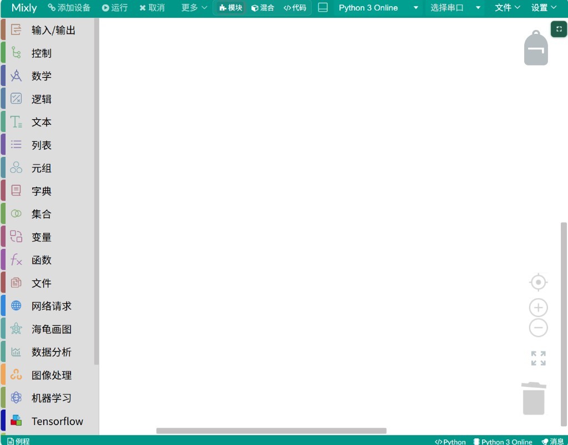
Task: Open the 文本 block category
Action: pyautogui.click(x=47, y=122)
